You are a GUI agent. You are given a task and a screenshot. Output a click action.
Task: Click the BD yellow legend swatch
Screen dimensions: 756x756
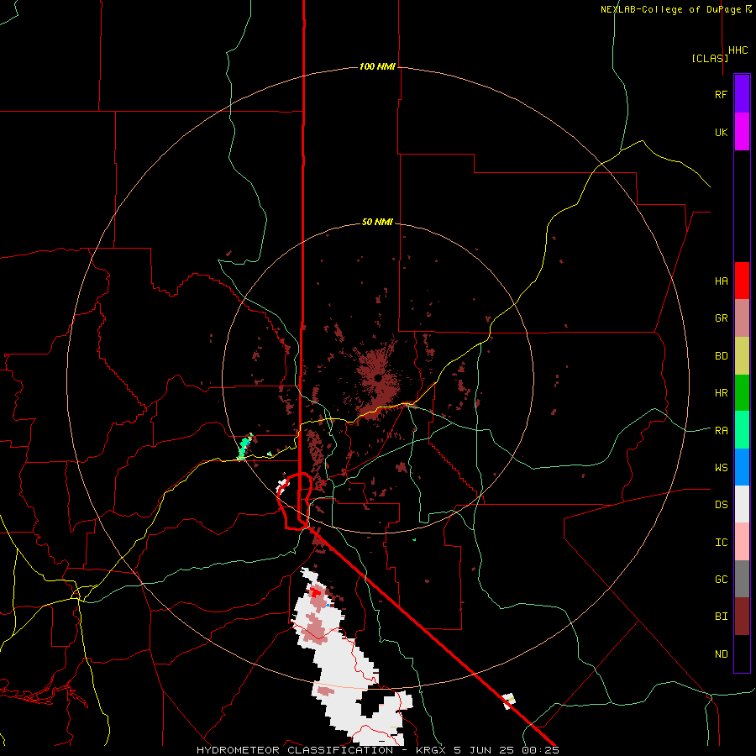point(742,356)
